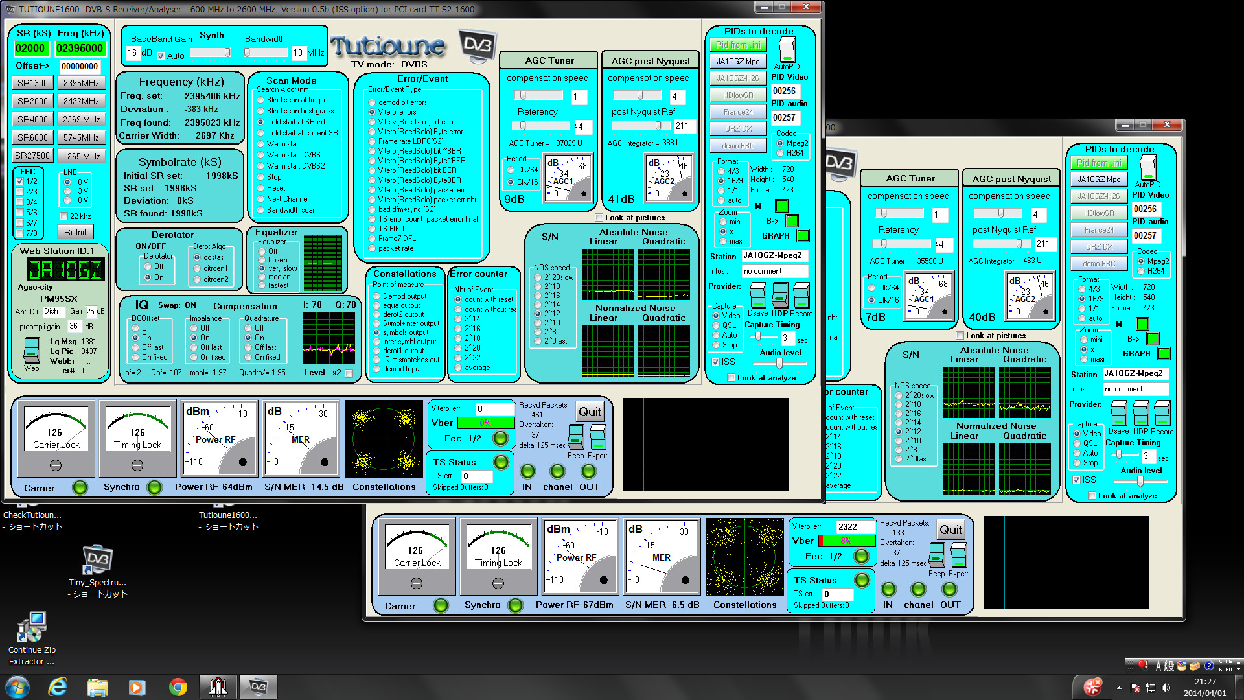The height and width of the screenshot is (700, 1244).
Task: Toggle the Beep switch in the front window
Action: tap(575, 437)
